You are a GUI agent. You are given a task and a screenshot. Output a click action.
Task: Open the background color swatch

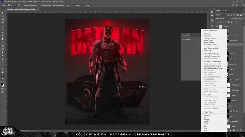coord(3,86)
